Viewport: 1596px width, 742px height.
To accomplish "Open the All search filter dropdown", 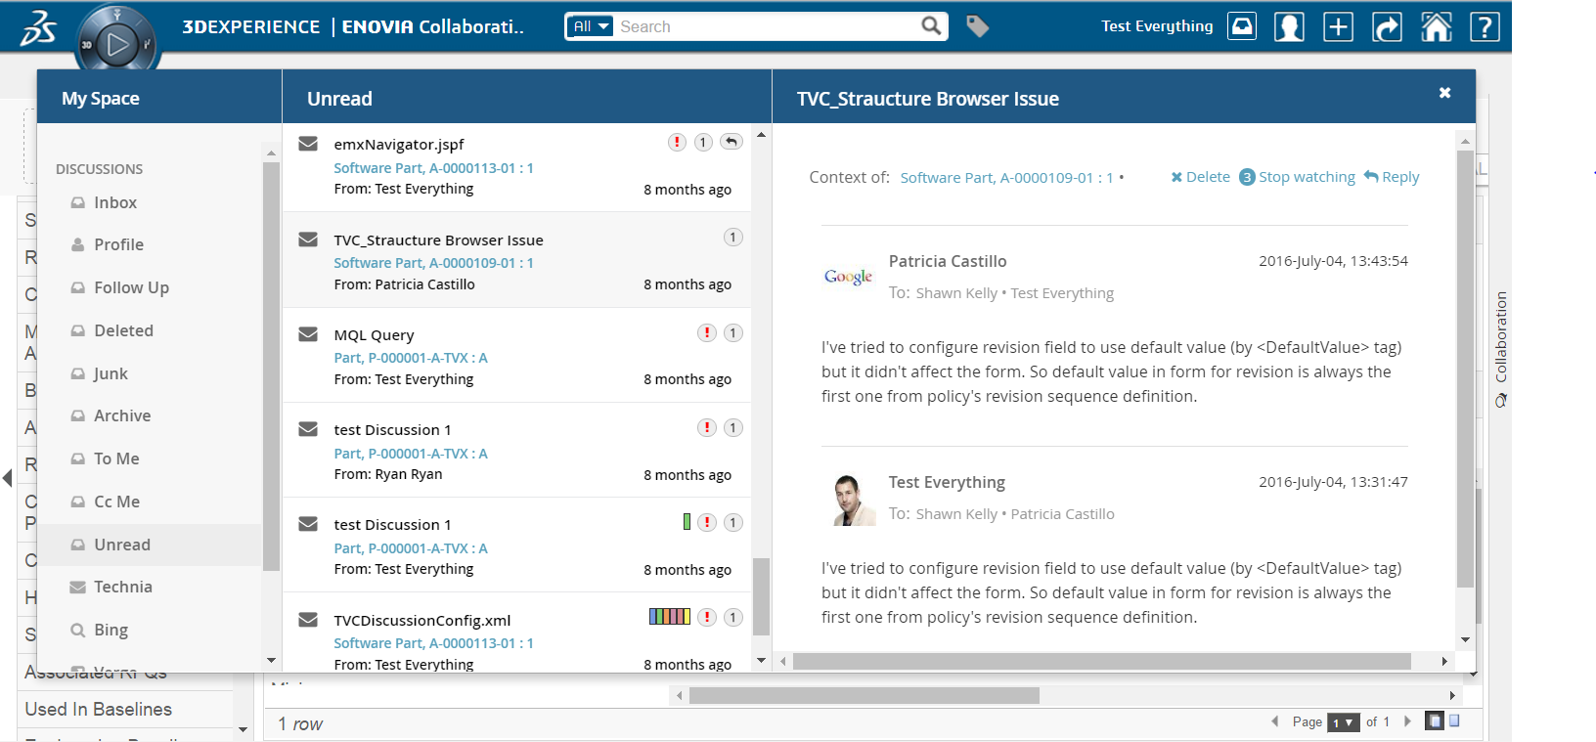I will 591,26.
